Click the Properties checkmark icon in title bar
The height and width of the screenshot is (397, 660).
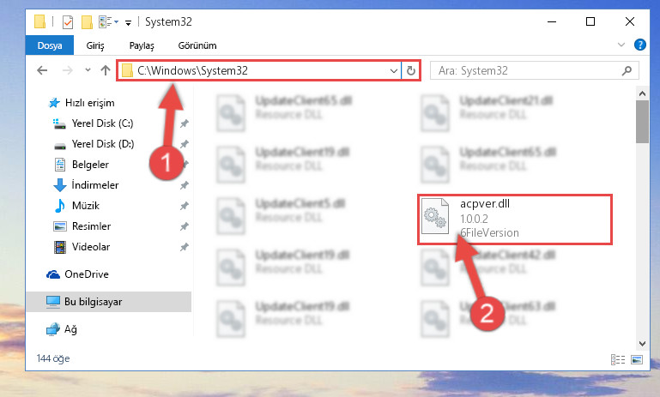67,22
